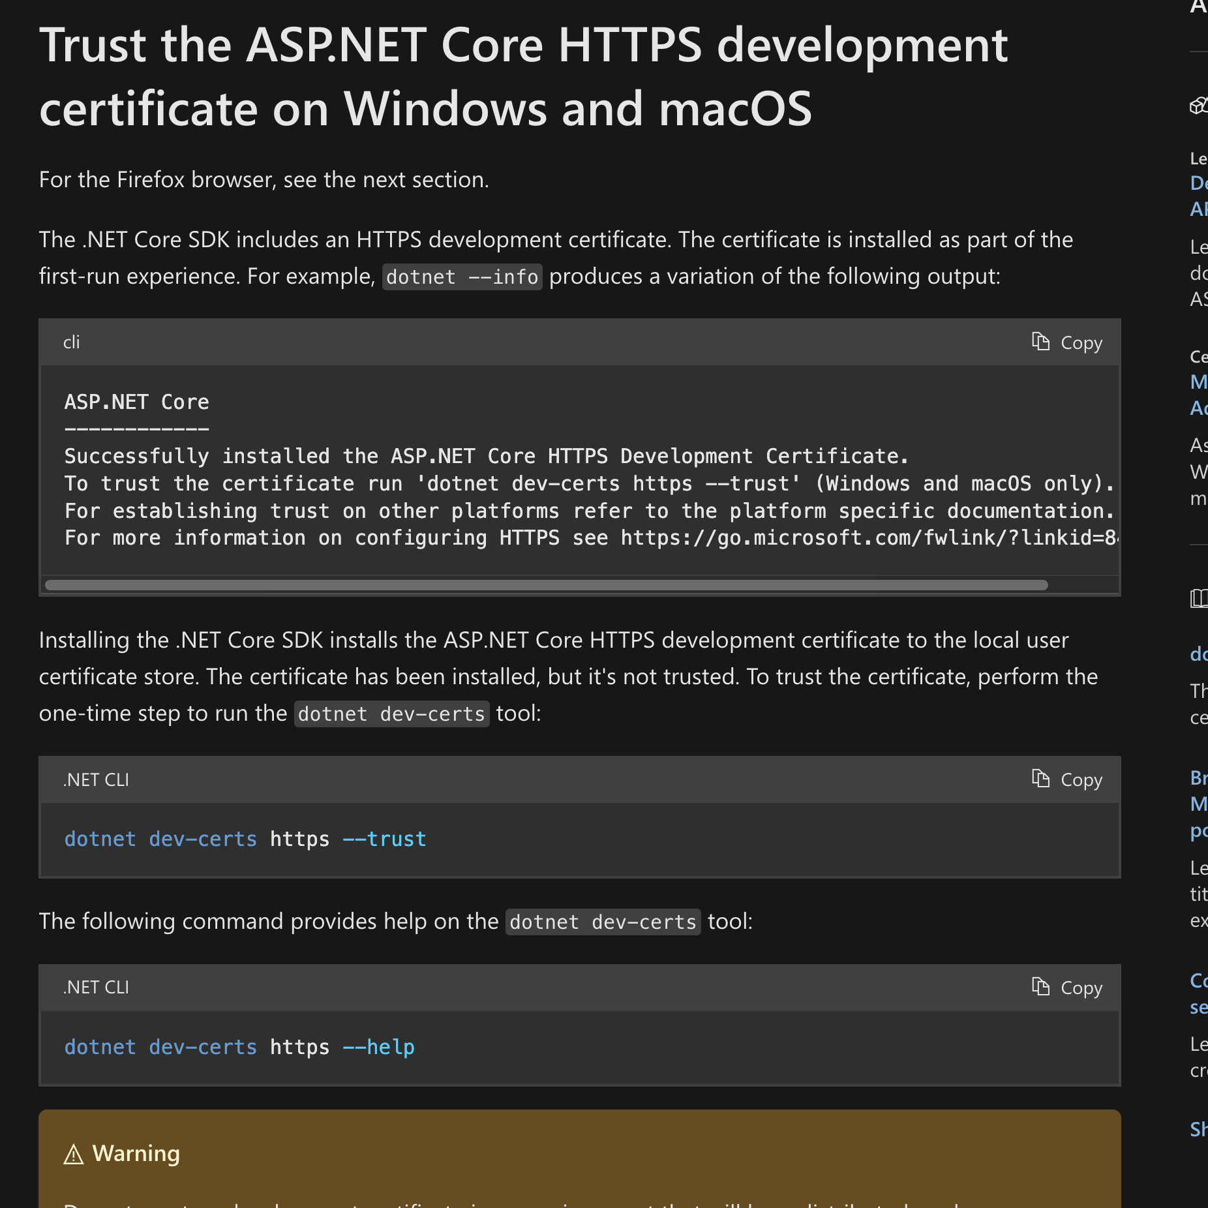Viewport: 1208px width, 1208px height.
Task: Click the "cli" language label
Action: (71, 342)
